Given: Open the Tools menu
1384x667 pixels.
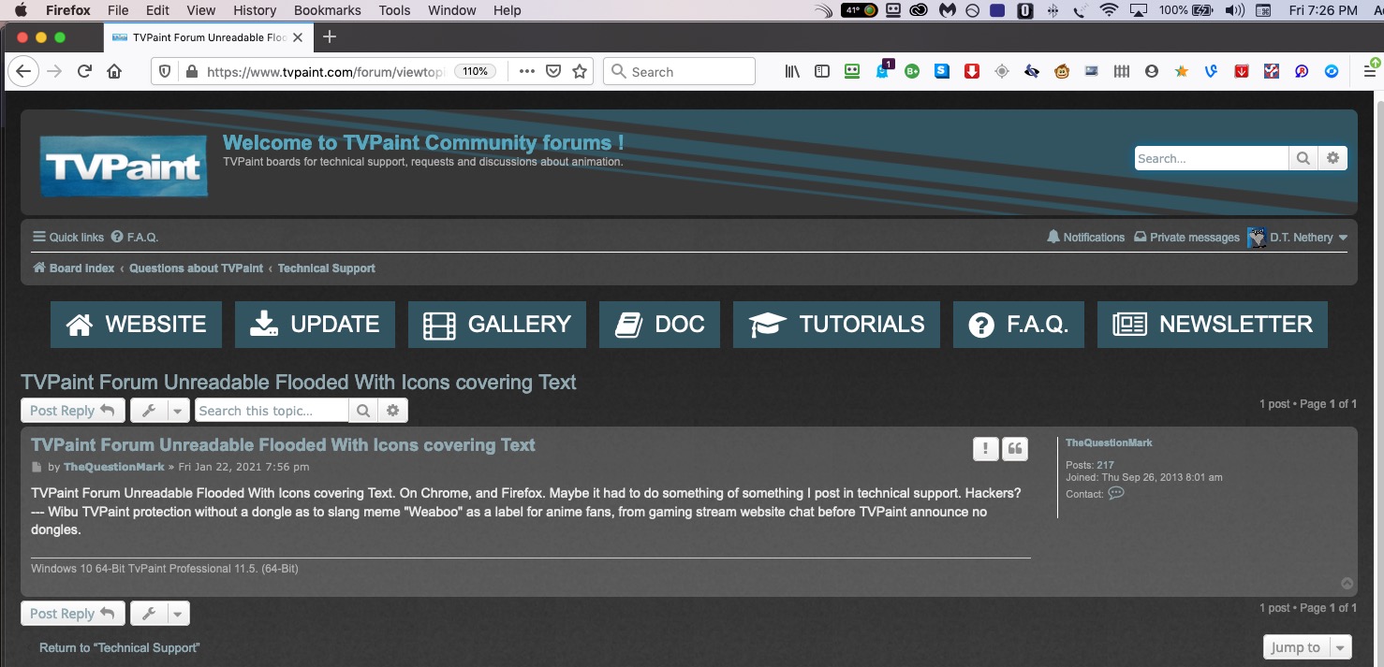Looking at the screenshot, I should tap(394, 10).
